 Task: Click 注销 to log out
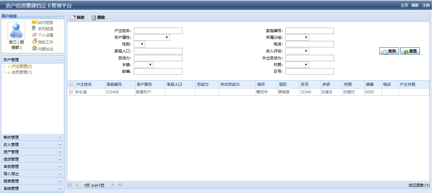pyautogui.click(x=426, y=5)
